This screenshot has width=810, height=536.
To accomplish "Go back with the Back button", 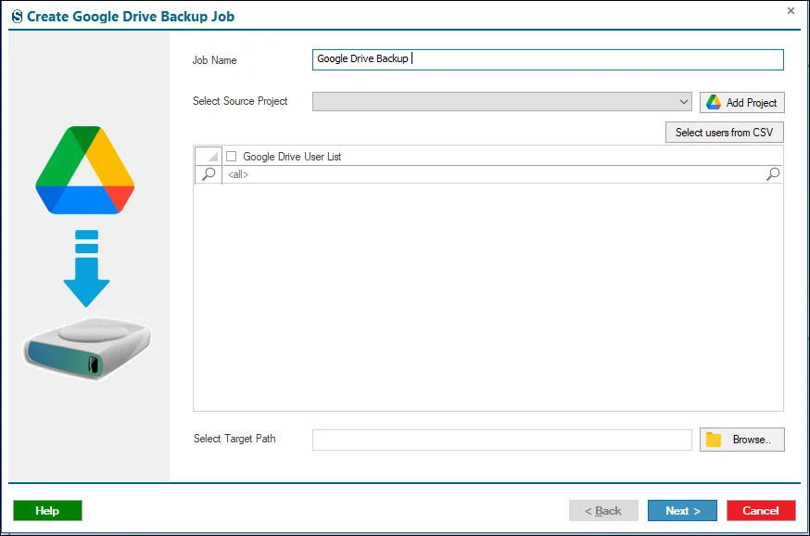I will 603,511.
